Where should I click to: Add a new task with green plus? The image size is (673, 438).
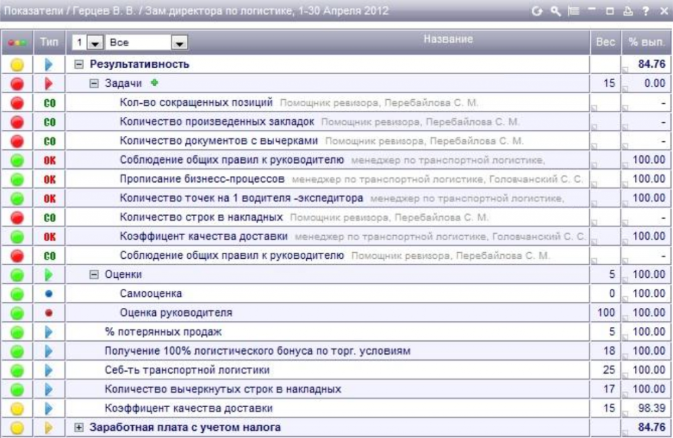click(154, 83)
